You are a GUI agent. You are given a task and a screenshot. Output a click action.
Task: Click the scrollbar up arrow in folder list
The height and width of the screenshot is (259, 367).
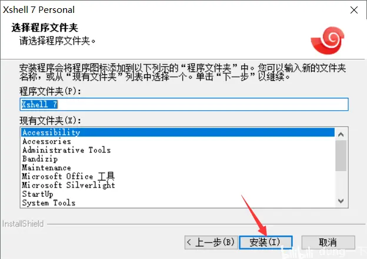click(x=341, y=134)
